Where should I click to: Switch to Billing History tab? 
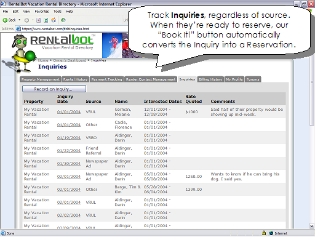click(210, 79)
